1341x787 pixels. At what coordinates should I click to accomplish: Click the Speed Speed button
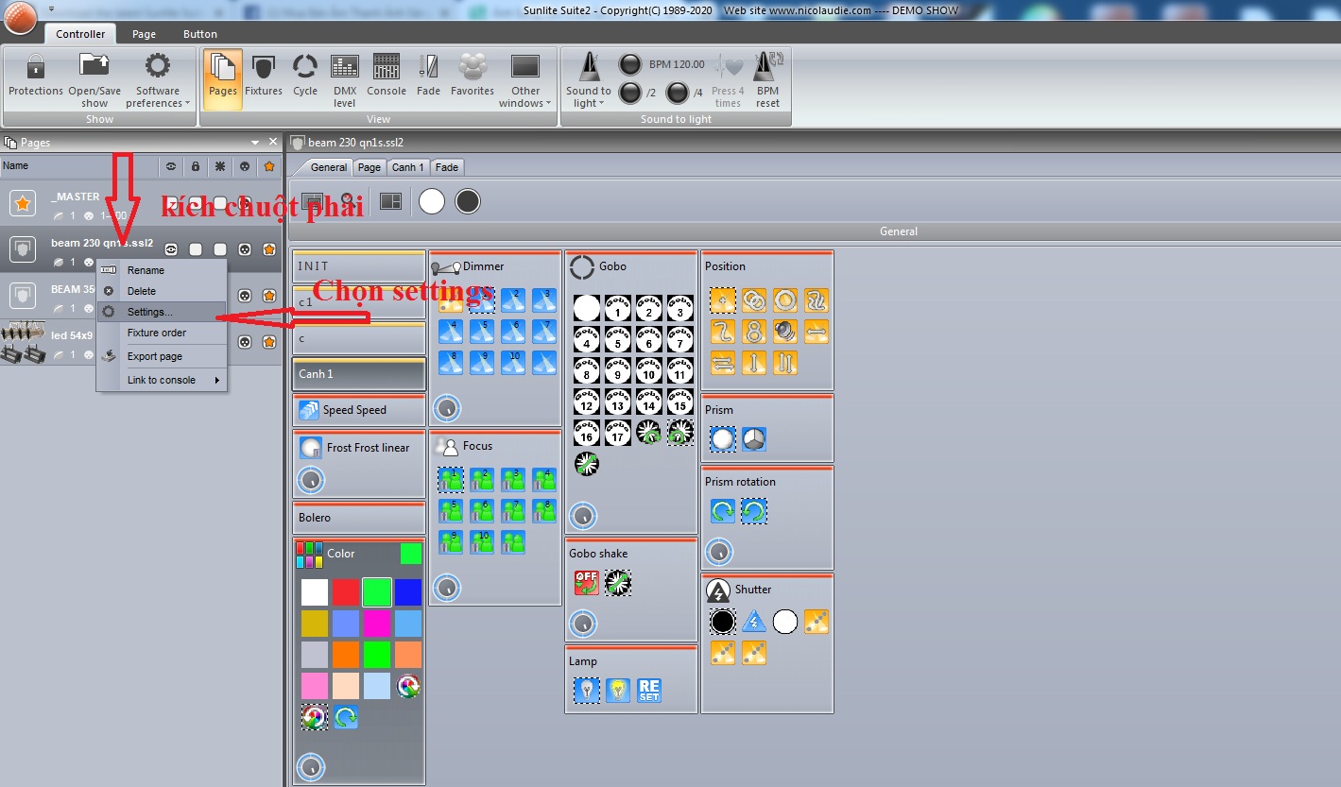359,410
